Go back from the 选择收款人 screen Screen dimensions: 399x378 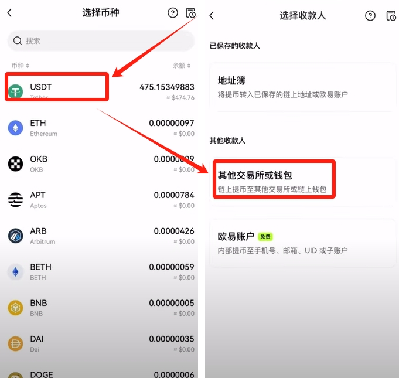(212, 16)
